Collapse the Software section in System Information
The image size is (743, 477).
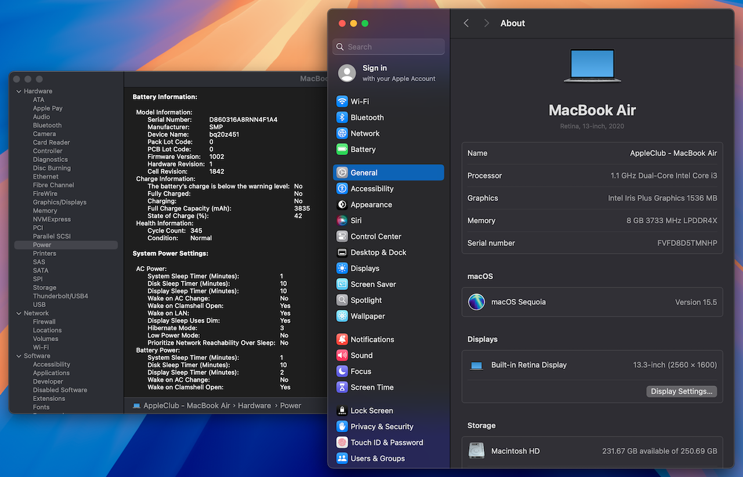(19, 356)
